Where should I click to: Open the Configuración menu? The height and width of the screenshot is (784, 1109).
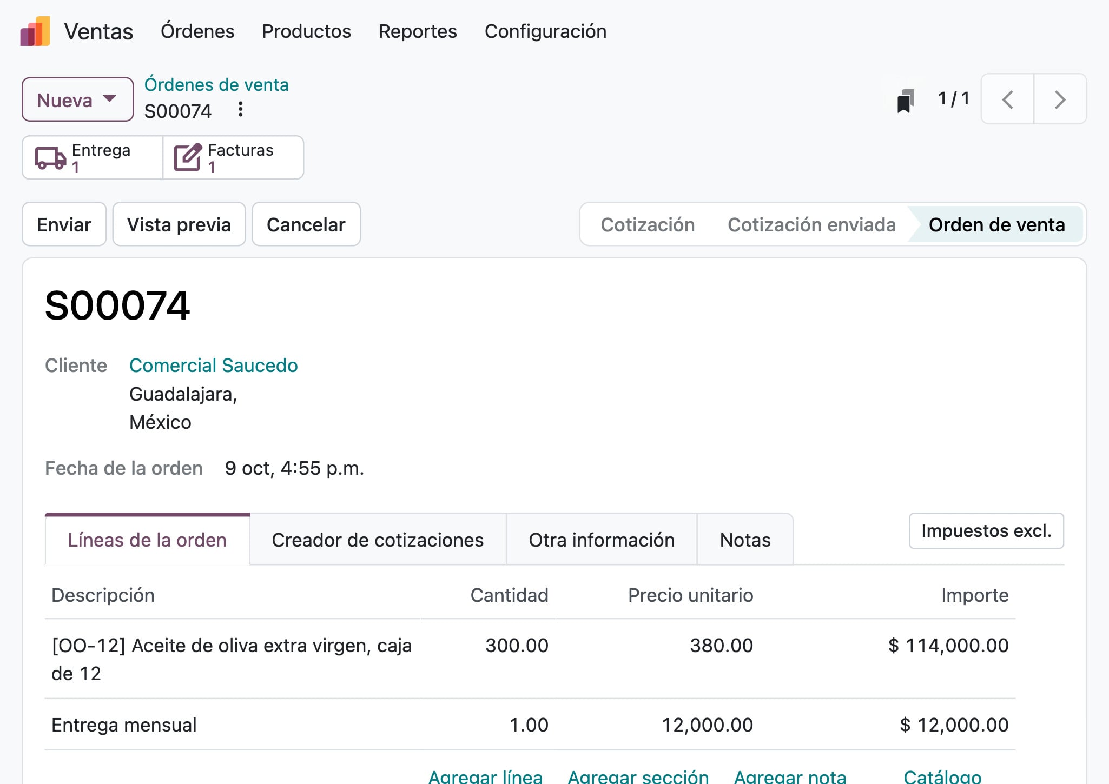[545, 31]
